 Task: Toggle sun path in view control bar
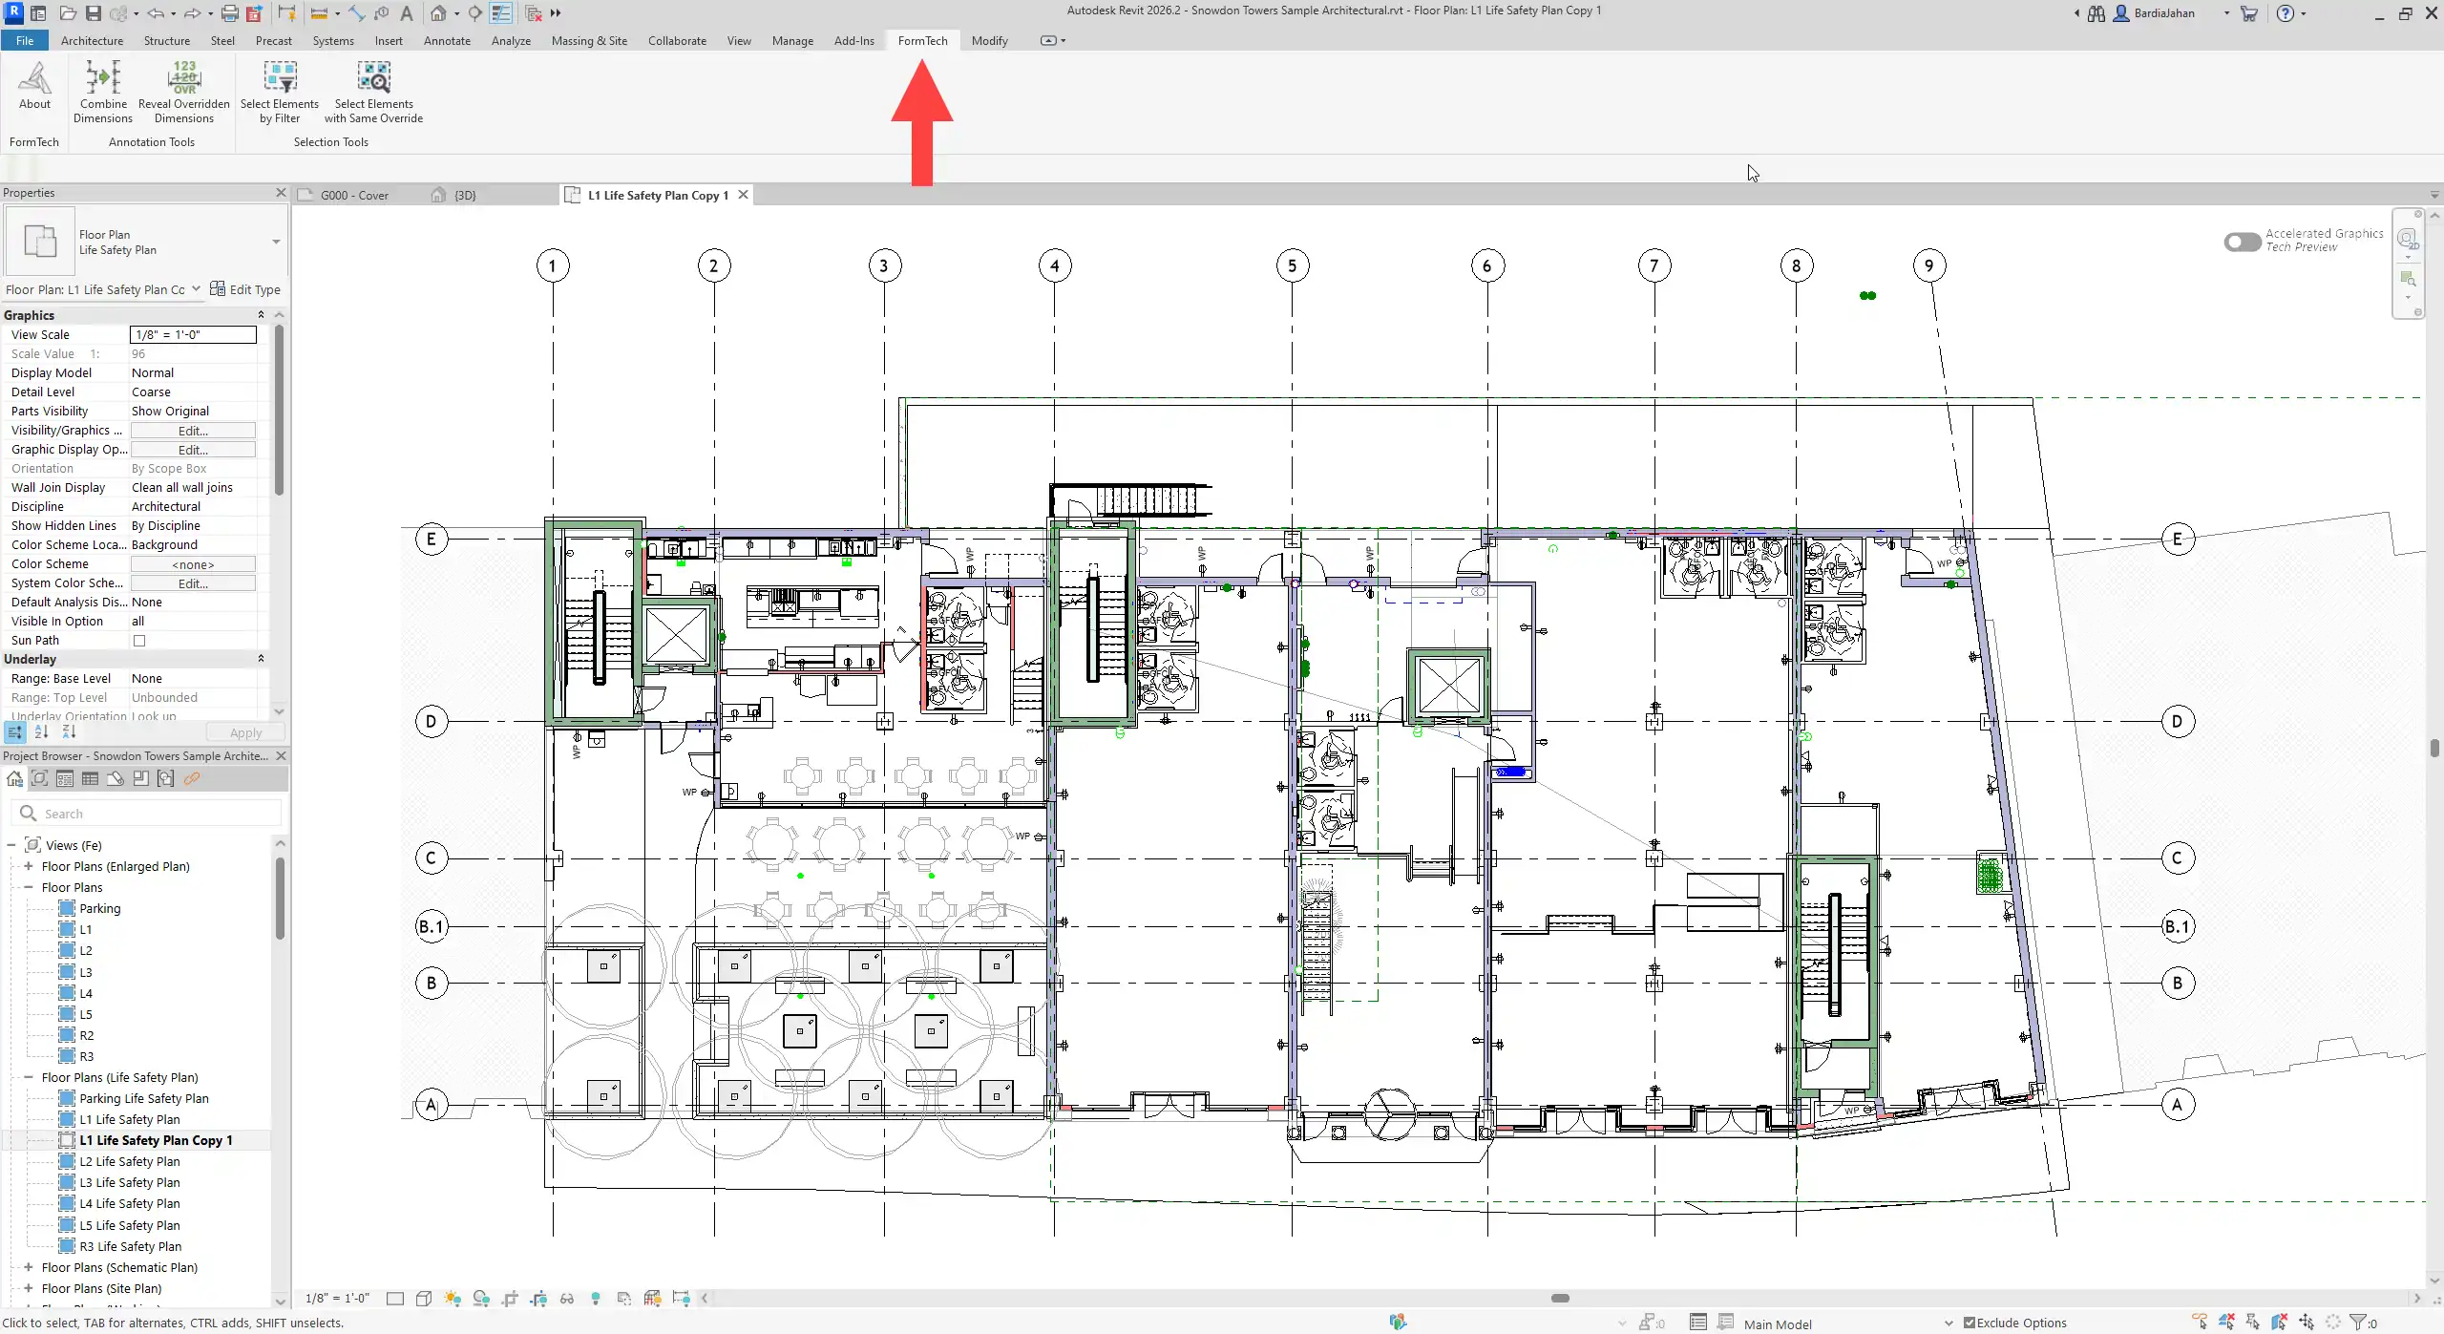[x=453, y=1299]
